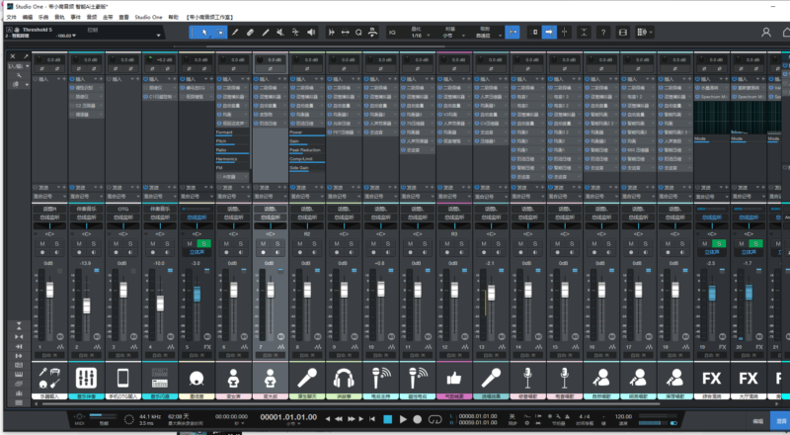Click the smartphone icon on channel 3

(122, 378)
